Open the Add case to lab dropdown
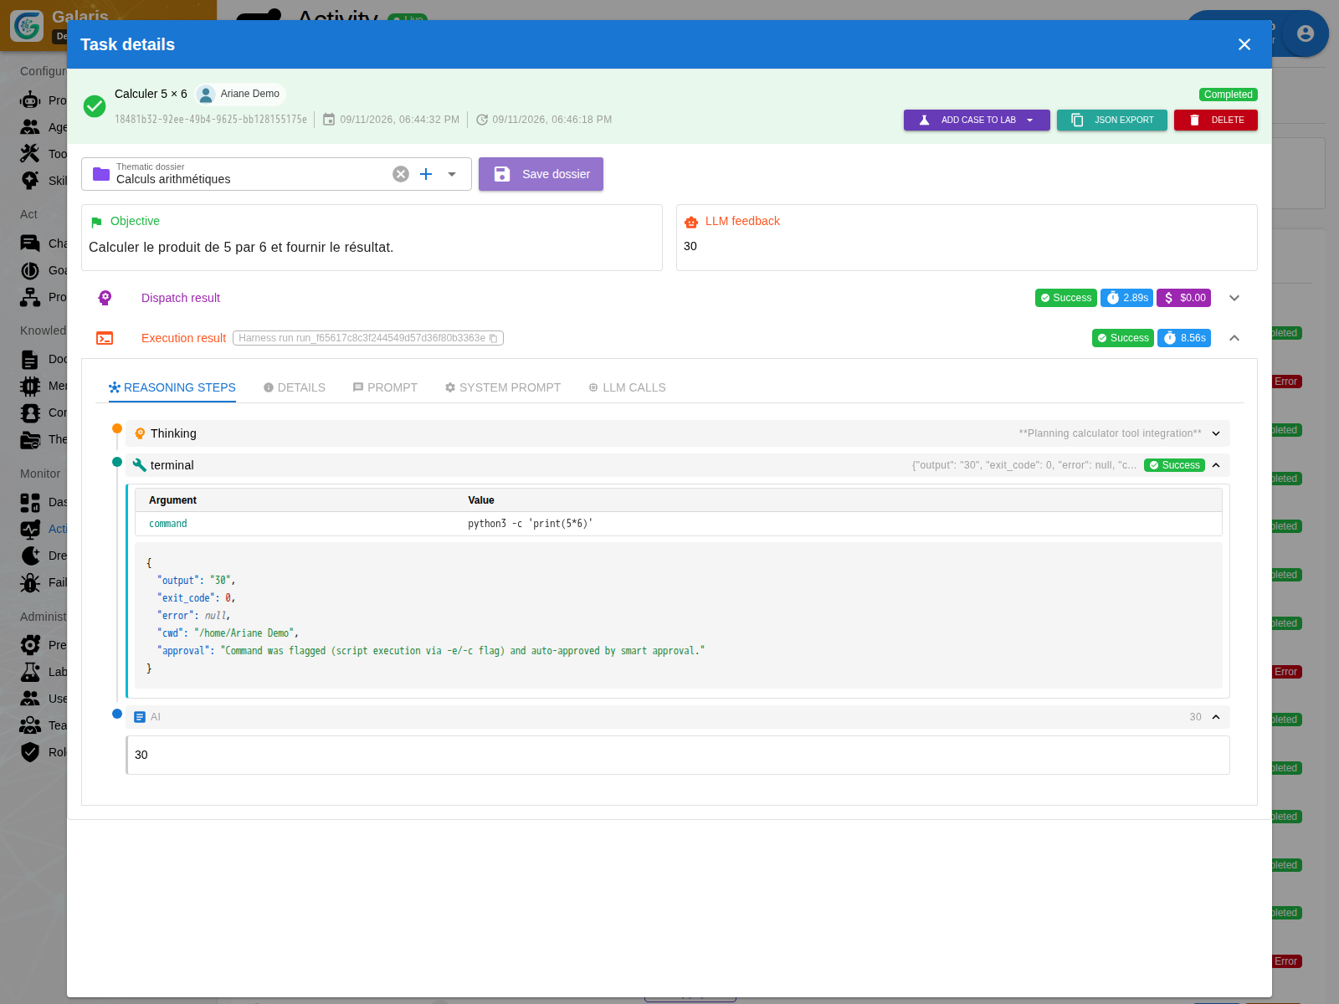 pyautogui.click(x=1030, y=120)
